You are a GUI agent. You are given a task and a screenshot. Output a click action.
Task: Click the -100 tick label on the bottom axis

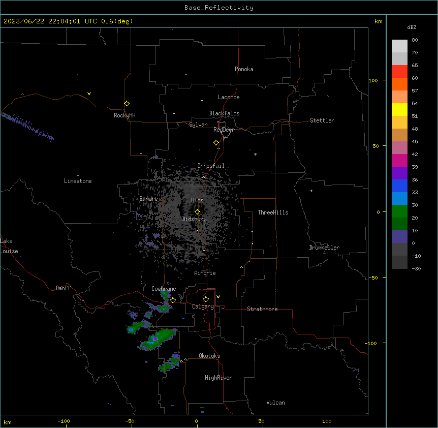(x=64, y=421)
